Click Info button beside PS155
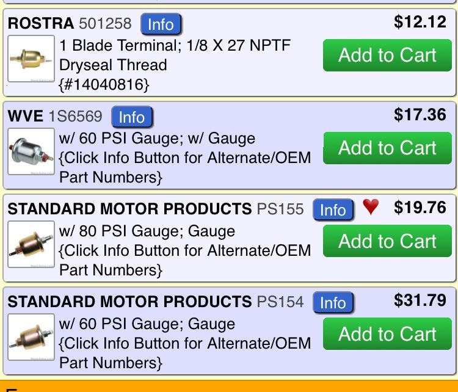 click(333, 209)
